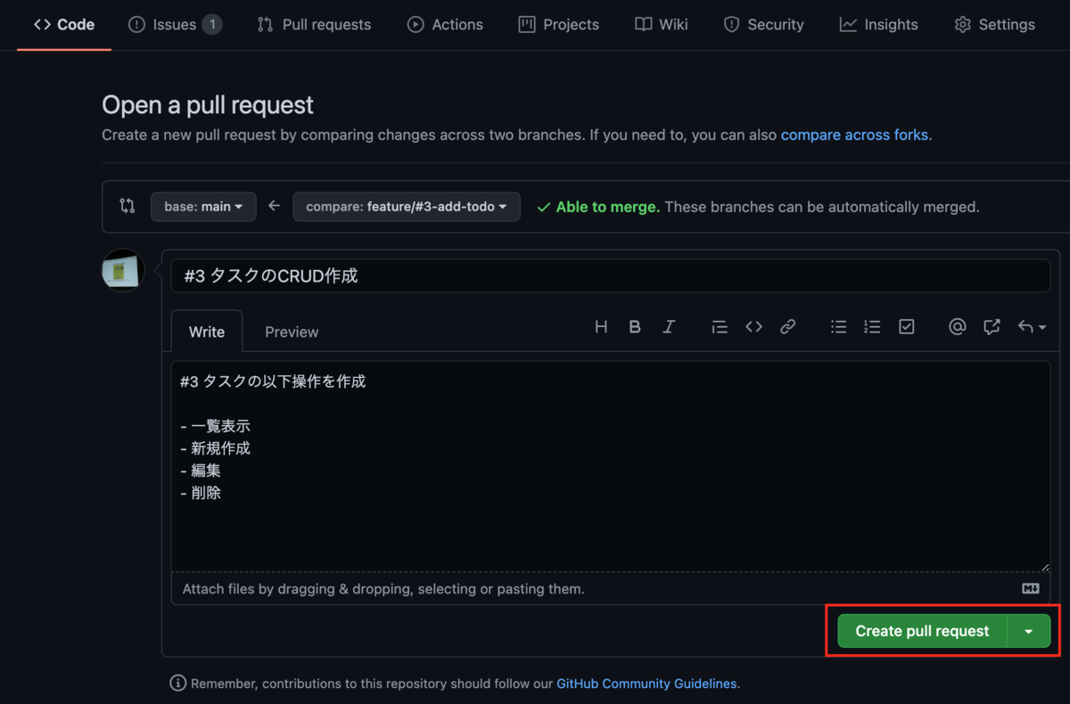Go to the Security tab

pos(763,25)
